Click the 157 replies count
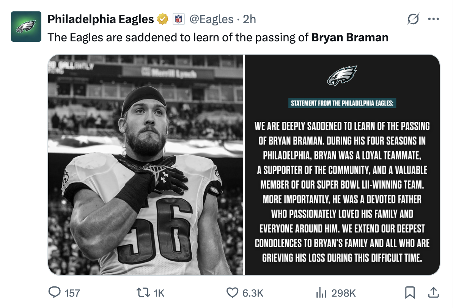Image resolution: width=453 pixels, height=308 pixels. [x=72, y=293]
